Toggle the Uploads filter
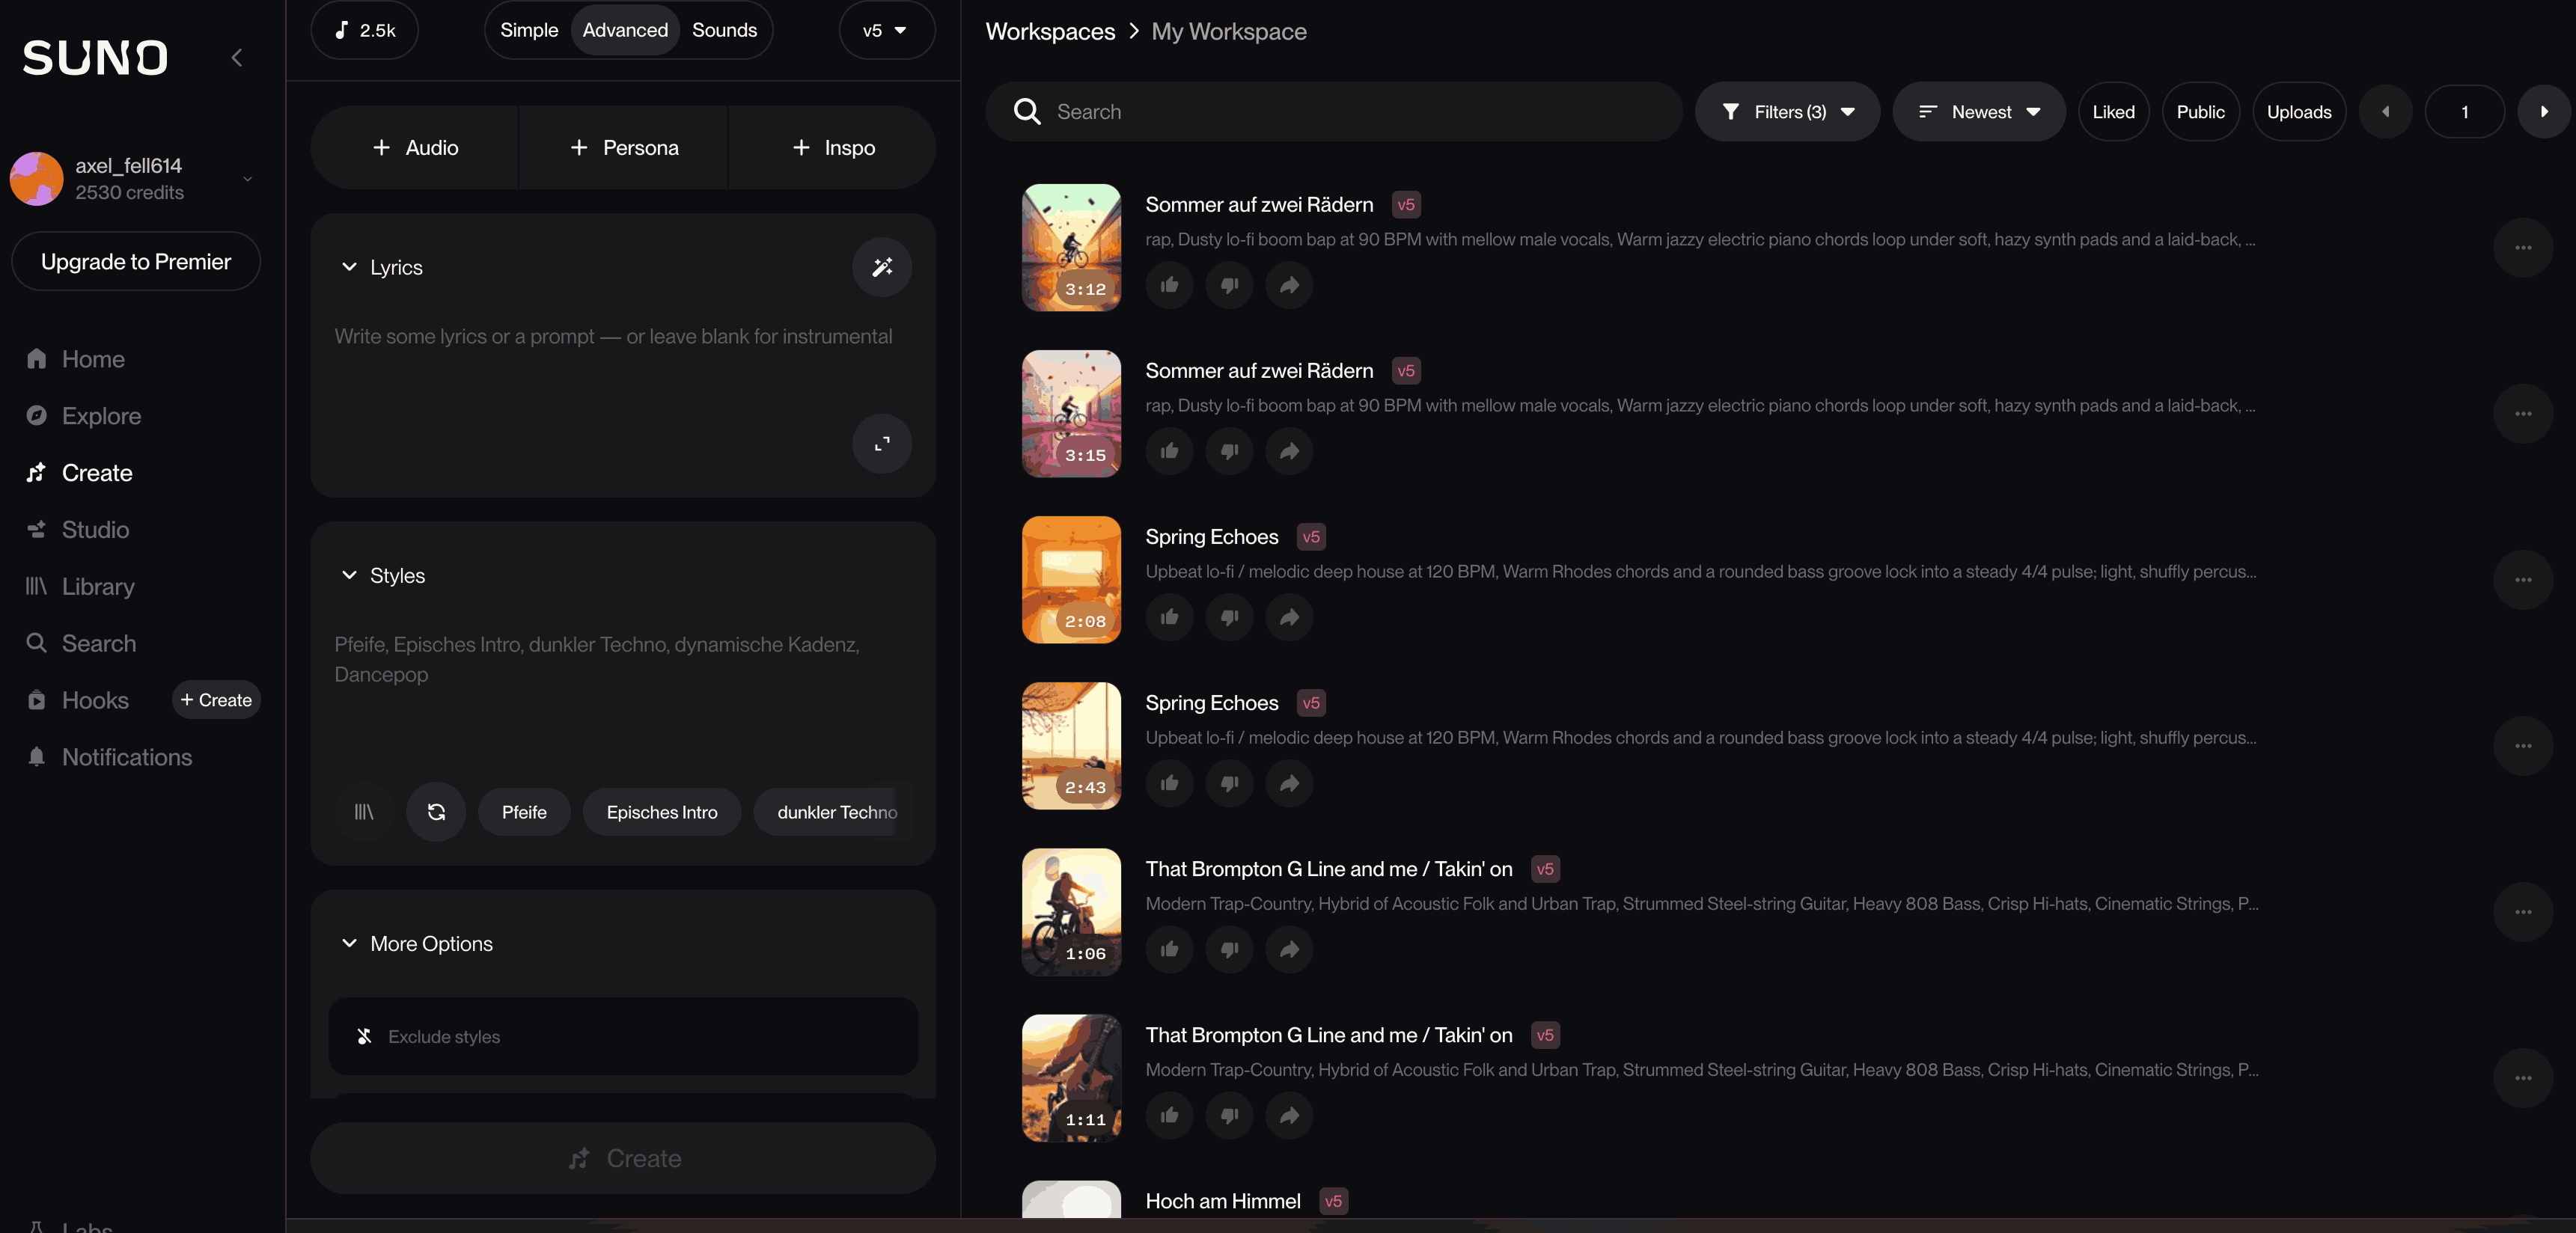 (x=2298, y=112)
